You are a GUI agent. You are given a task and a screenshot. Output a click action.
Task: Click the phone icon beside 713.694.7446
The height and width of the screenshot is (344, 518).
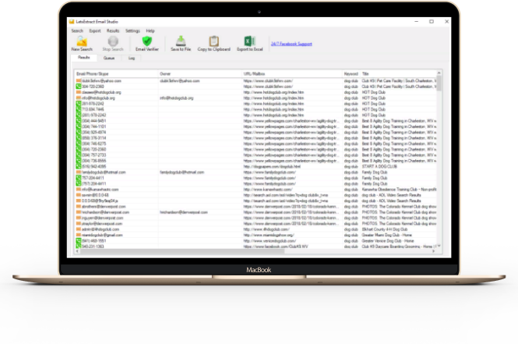coord(79,109)
